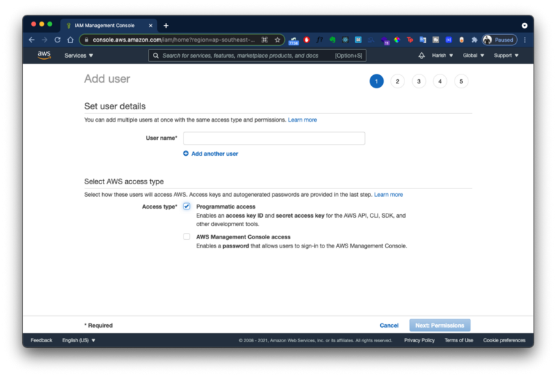Open the notifications bell icon
Image resolution: width=556 pixels, height=377 pixels.
tap(421, 56)
